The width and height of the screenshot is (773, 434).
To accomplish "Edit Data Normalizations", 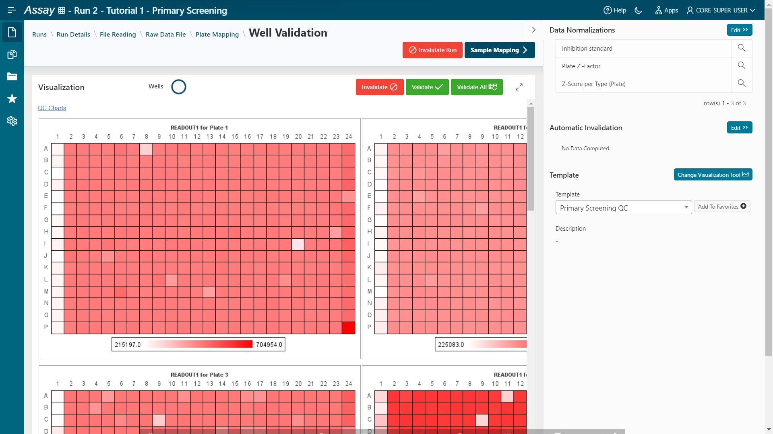I will [x=740, y=30].
